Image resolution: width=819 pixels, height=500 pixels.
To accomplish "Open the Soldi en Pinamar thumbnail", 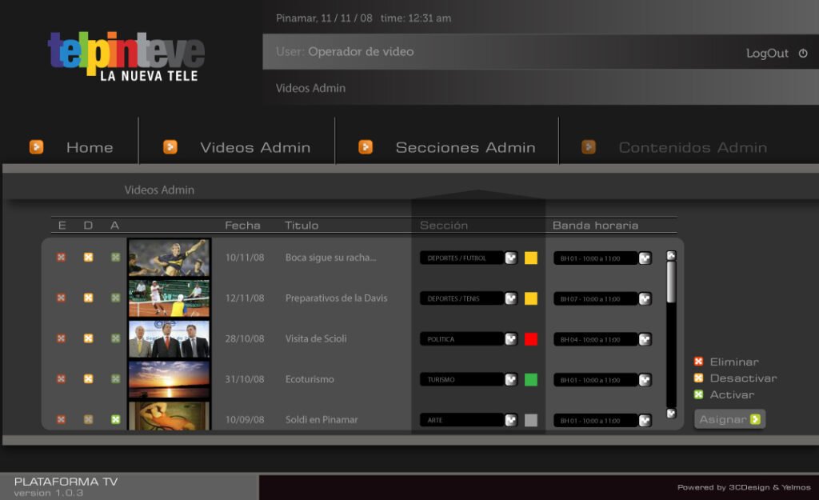I will point(169,416).
